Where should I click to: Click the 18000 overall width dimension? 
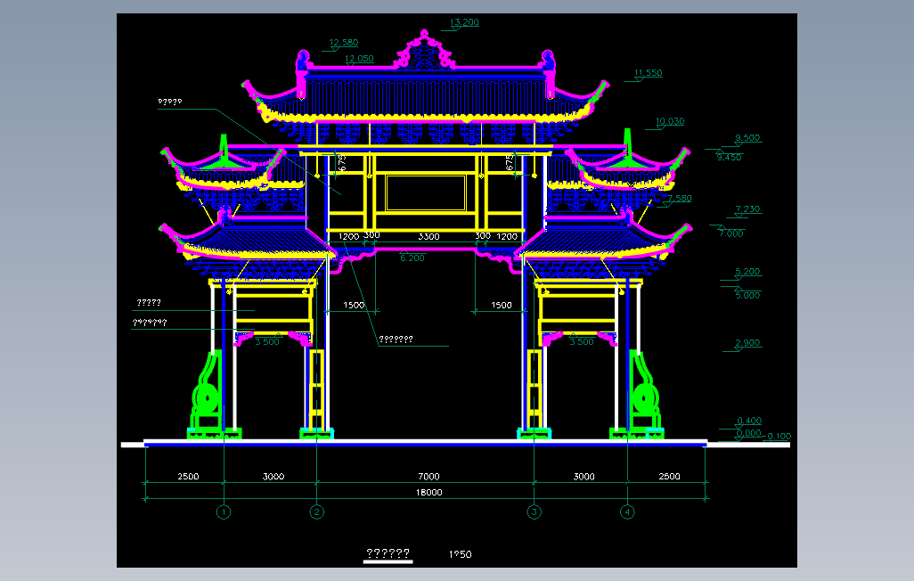tap(428, 492)
